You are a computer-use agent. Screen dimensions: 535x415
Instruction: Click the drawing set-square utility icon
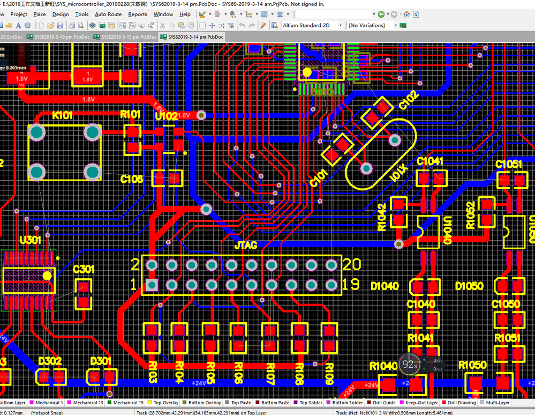point(202,14)
